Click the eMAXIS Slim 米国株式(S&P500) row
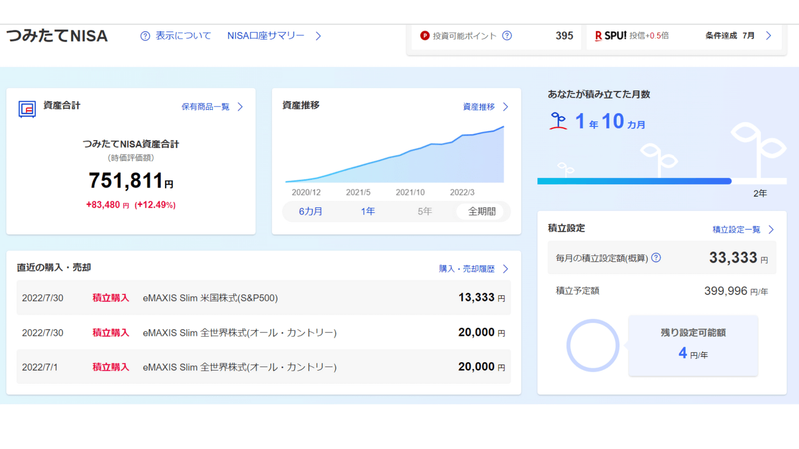The image size is (799, 449). [x=264, y=298]
